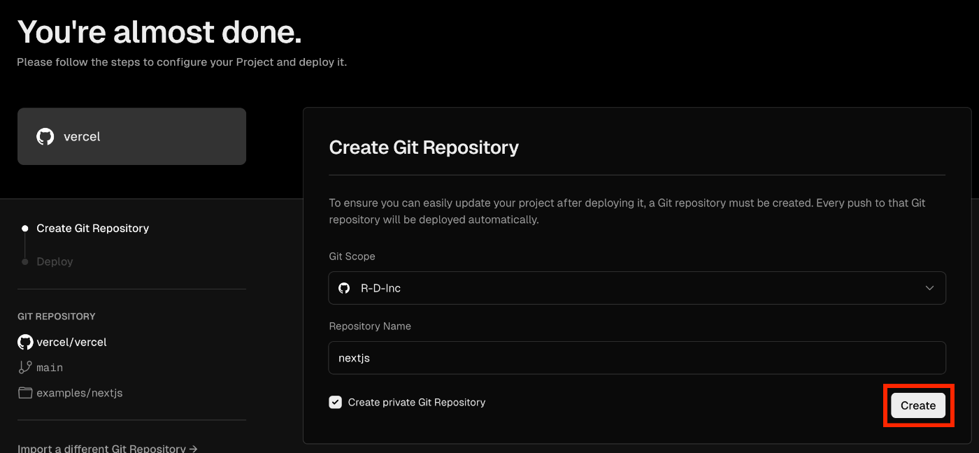Focus the Repository Name field containing nextjs

(x=637, y=358)
